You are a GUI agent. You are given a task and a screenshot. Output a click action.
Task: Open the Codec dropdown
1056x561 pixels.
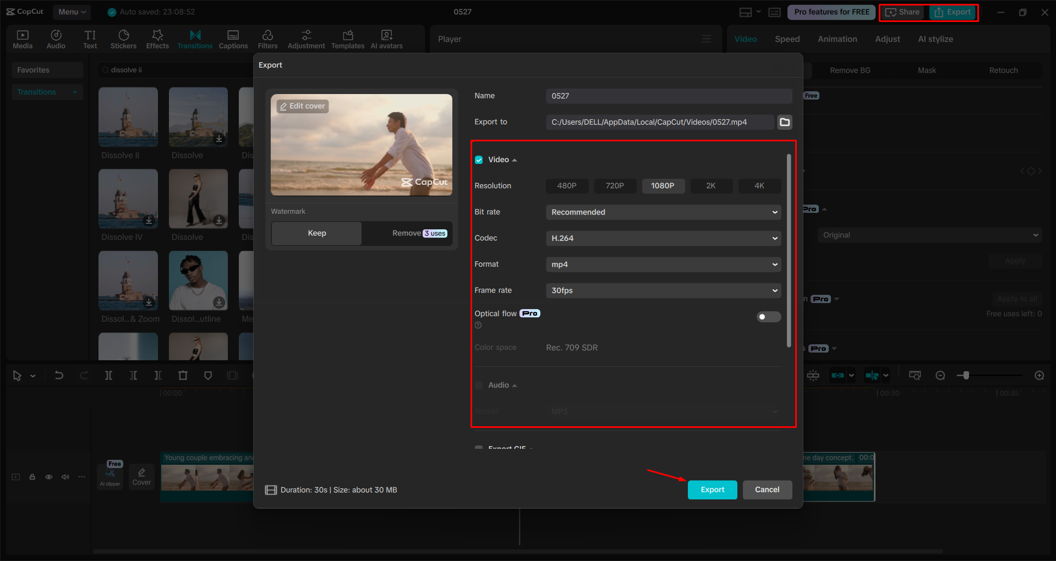pos(663,238)
